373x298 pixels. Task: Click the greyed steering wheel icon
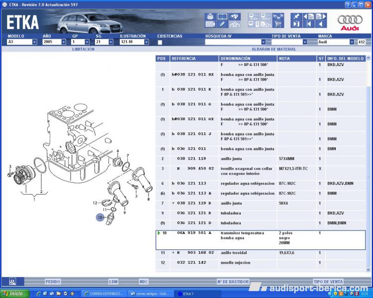pyautogui.click(x=234, y=24)
